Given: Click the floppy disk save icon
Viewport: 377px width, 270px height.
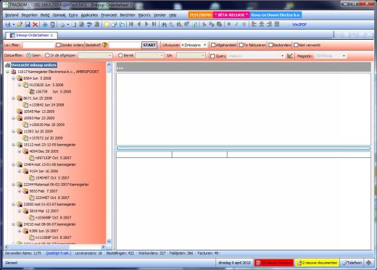Looking at the screenshot, I should (28, 25).
